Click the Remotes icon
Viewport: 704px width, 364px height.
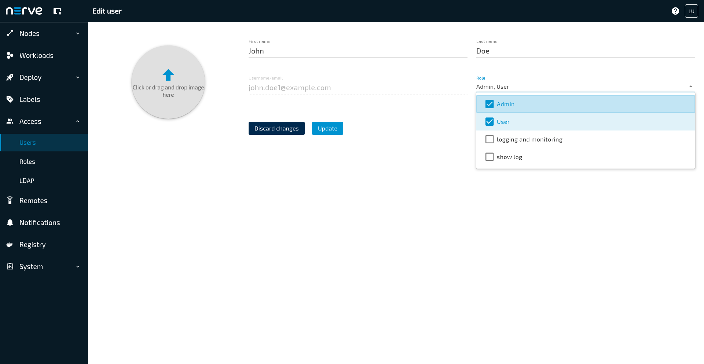pyautogui.click(x=10, y=201)
